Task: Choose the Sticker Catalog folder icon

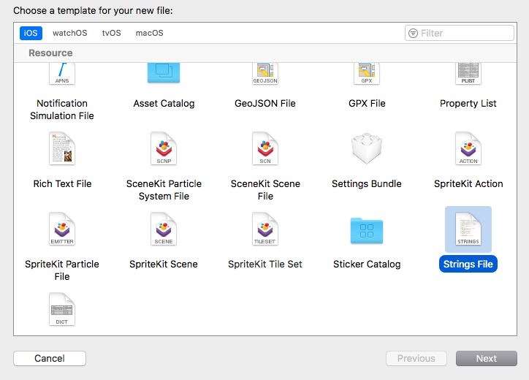Action: coord(367,230)
